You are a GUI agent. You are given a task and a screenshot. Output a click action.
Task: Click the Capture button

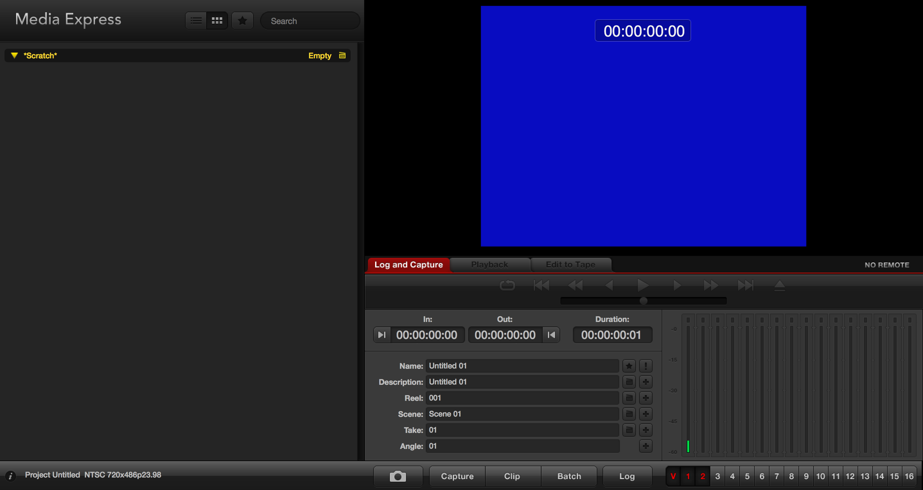[x=457, y=477]
